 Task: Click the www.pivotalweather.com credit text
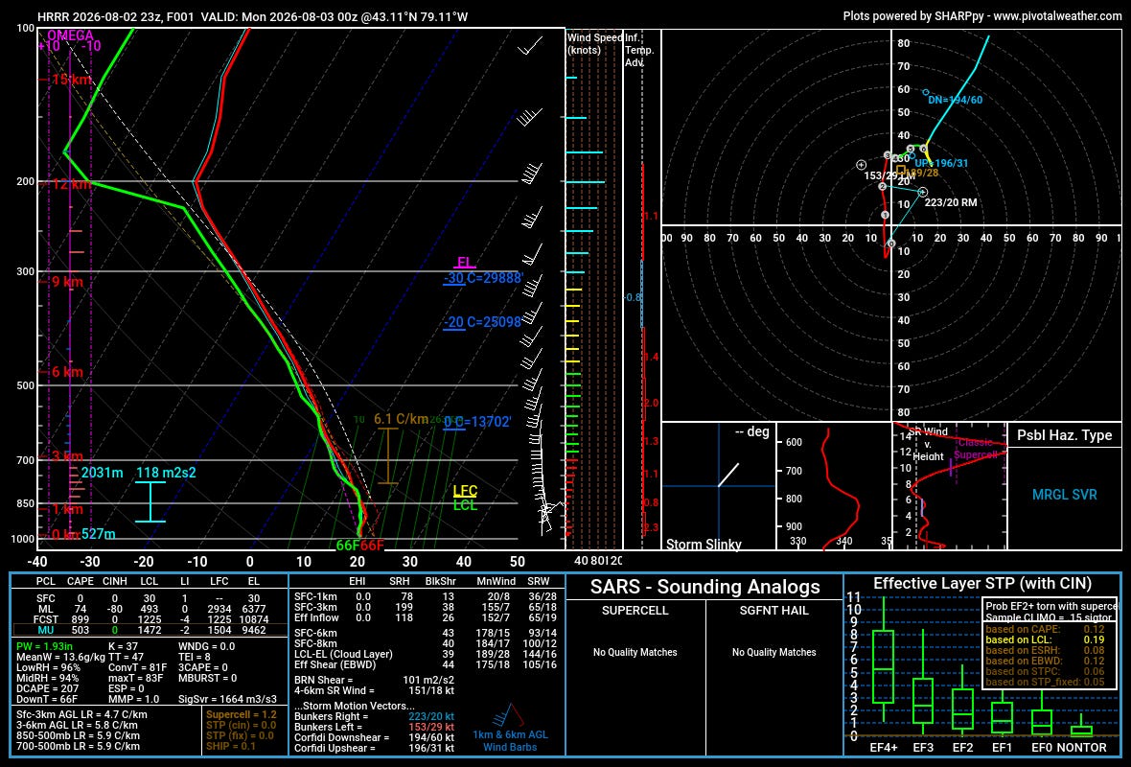pyautogui.click(x=1056, y=16)
